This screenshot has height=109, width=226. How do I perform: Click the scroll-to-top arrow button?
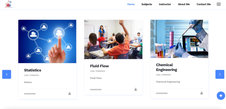(221, 96)
